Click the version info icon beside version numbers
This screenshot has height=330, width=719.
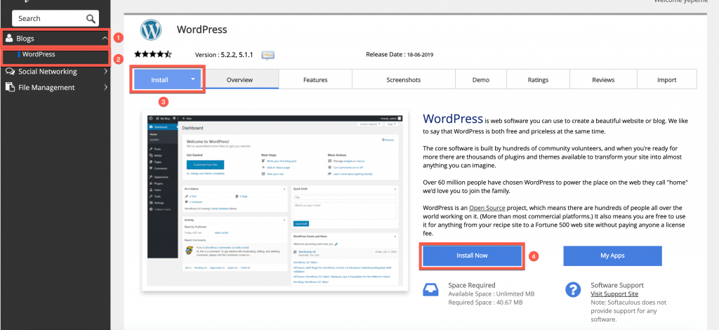[268, 55]
